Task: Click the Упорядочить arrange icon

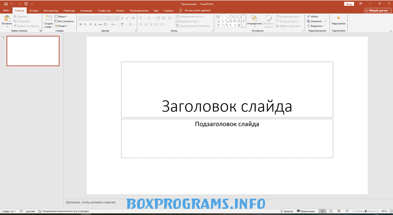Action: point(254,18)
